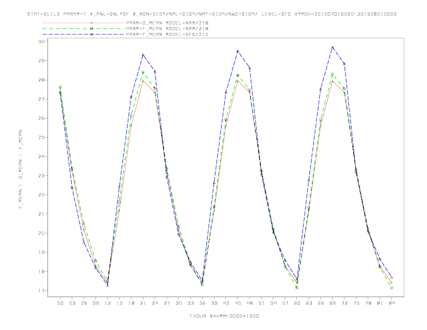427x330 pixels.
Task: Click x-axis forecast hour label 75
Action: 356,303
